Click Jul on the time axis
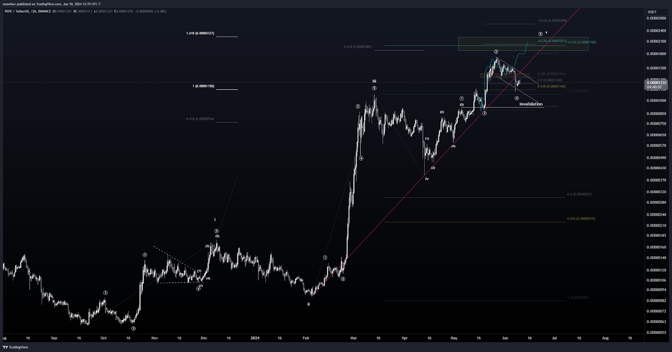 click(554, 338)
